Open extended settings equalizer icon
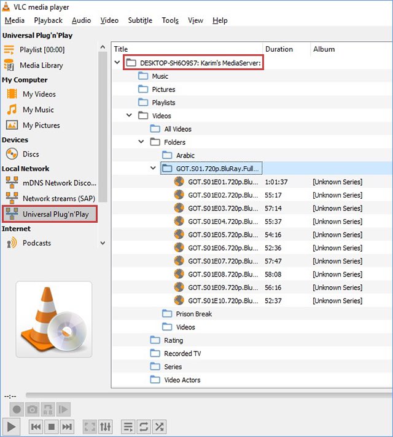Screen dimensions: 393x437 [x=106, y=427]
